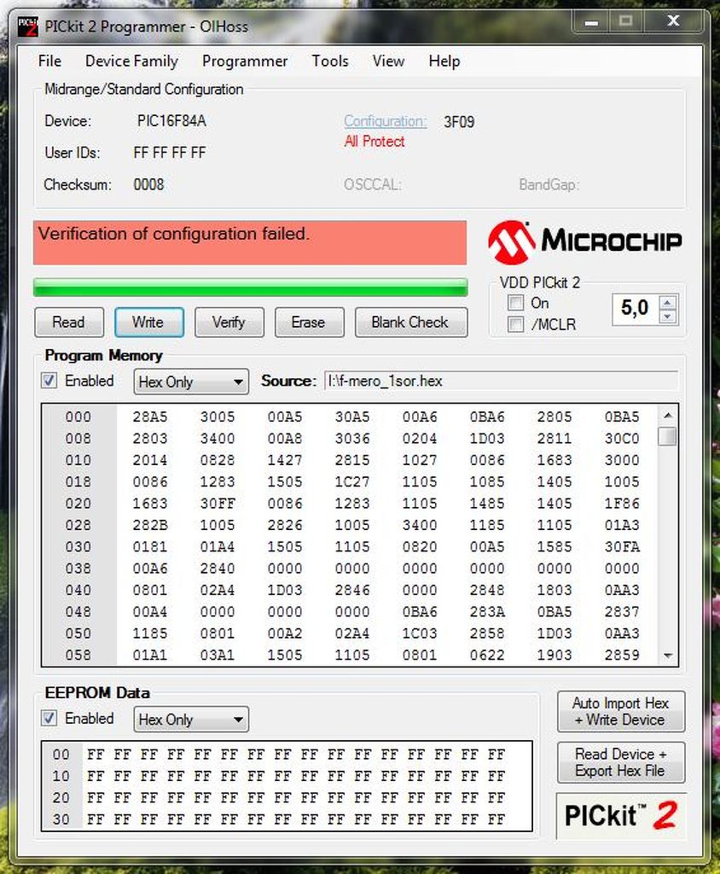Click program memory cell 282B in row 028
Screen dimensions: 720x874
[x=150, y=526]
